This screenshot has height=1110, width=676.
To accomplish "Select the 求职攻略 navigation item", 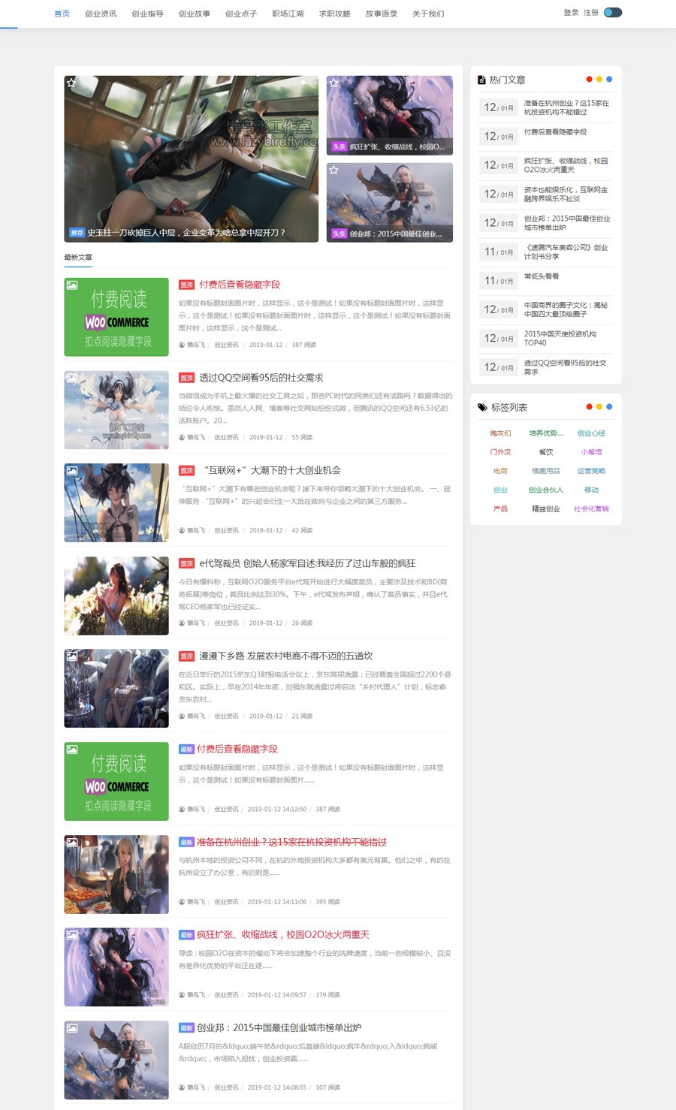I will (x=334, y=14).
